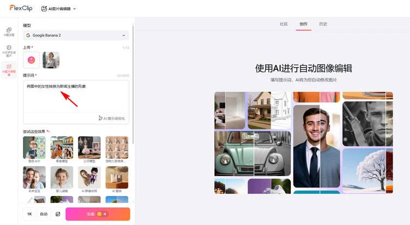The height and width of the screenshot is (225, 410).
Task: Expand the Google Banana 2 model dropdown
Action: point(76,35)
